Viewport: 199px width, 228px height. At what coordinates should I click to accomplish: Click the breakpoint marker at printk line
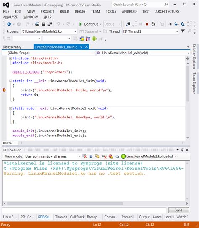click(x=4, y=90)
